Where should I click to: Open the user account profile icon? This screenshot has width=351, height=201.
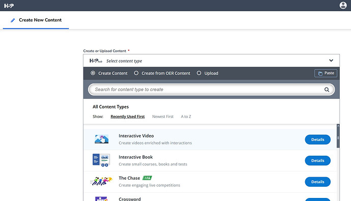tap(343, 5)
